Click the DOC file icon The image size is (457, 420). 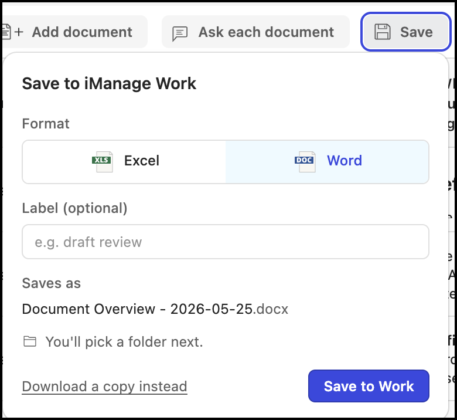point(305,161)
